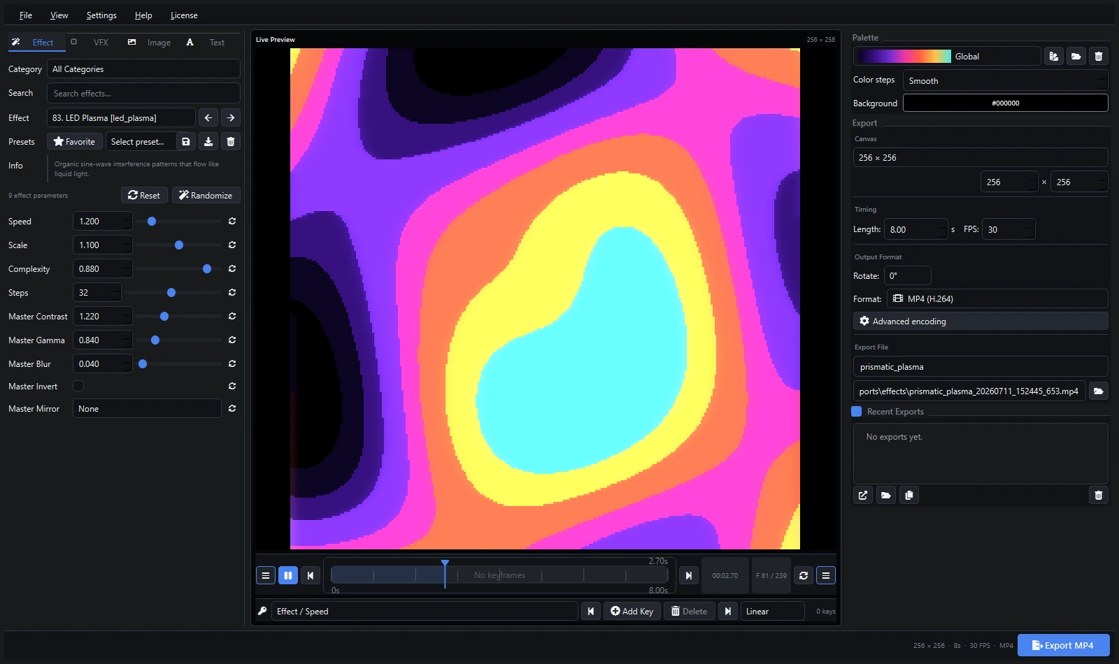This screenshot has height=664, width=1119.
Task: Reset the Speed parameter icon
Action: (x=232, y=221)
